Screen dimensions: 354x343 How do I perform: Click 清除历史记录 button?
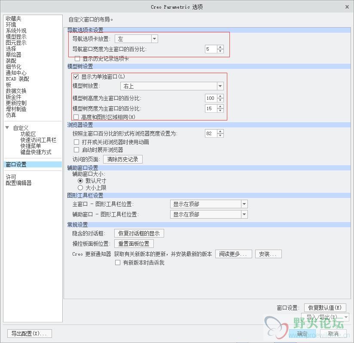point(123,159)
